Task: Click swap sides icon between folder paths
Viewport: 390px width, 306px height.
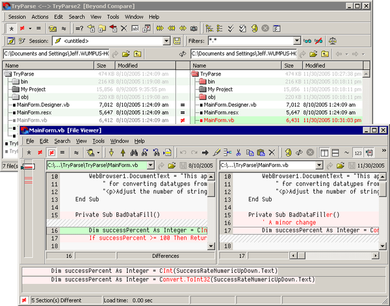Action: click(x=183, y=54)
